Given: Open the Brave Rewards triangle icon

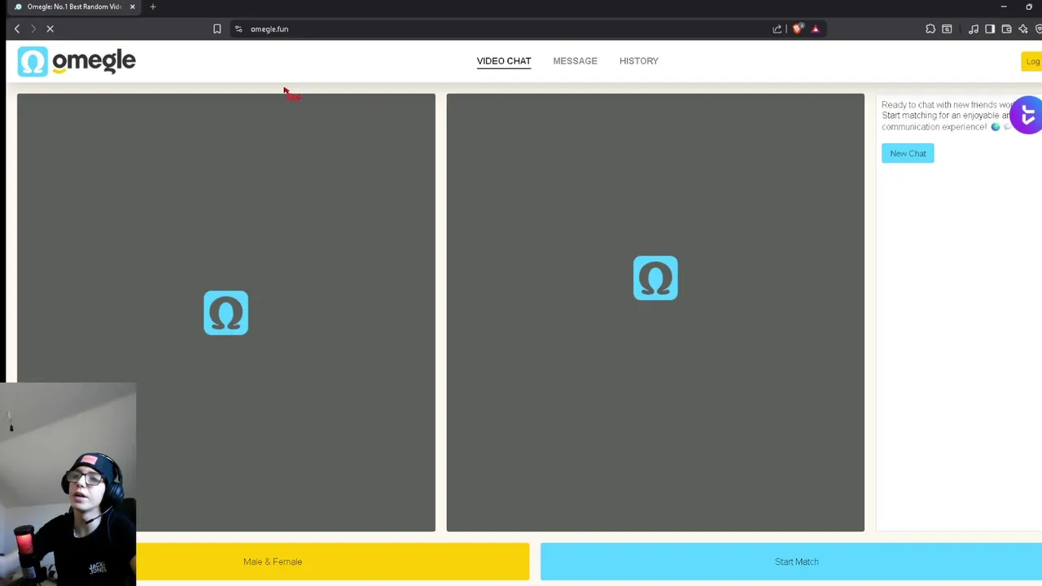Looking at the screenshot, I should [x=815, y=28].
